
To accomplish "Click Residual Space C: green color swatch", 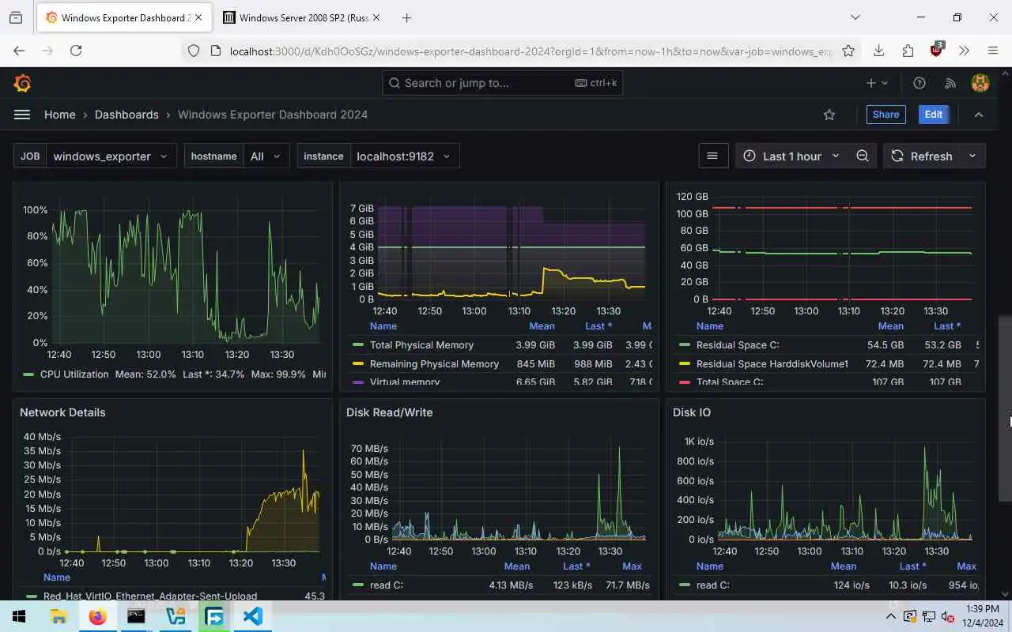I will [x=685, y=345].
